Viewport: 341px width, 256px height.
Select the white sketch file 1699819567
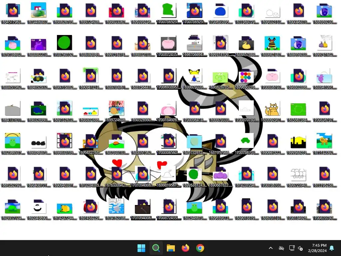[x=169, y=176]
